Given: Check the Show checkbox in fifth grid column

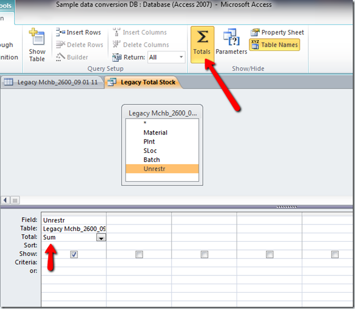Looking at the screenshot, I should [334, 255].
